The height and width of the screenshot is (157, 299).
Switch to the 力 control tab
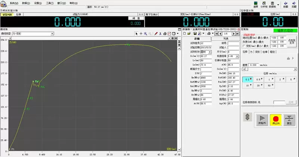(x=251, y=52)
